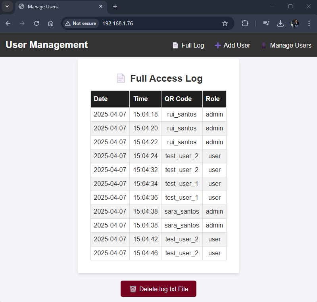Click test_user_1 in the 15:04:34 row
The height and width of the screenshot is (302, 317).
pos(182,184)
